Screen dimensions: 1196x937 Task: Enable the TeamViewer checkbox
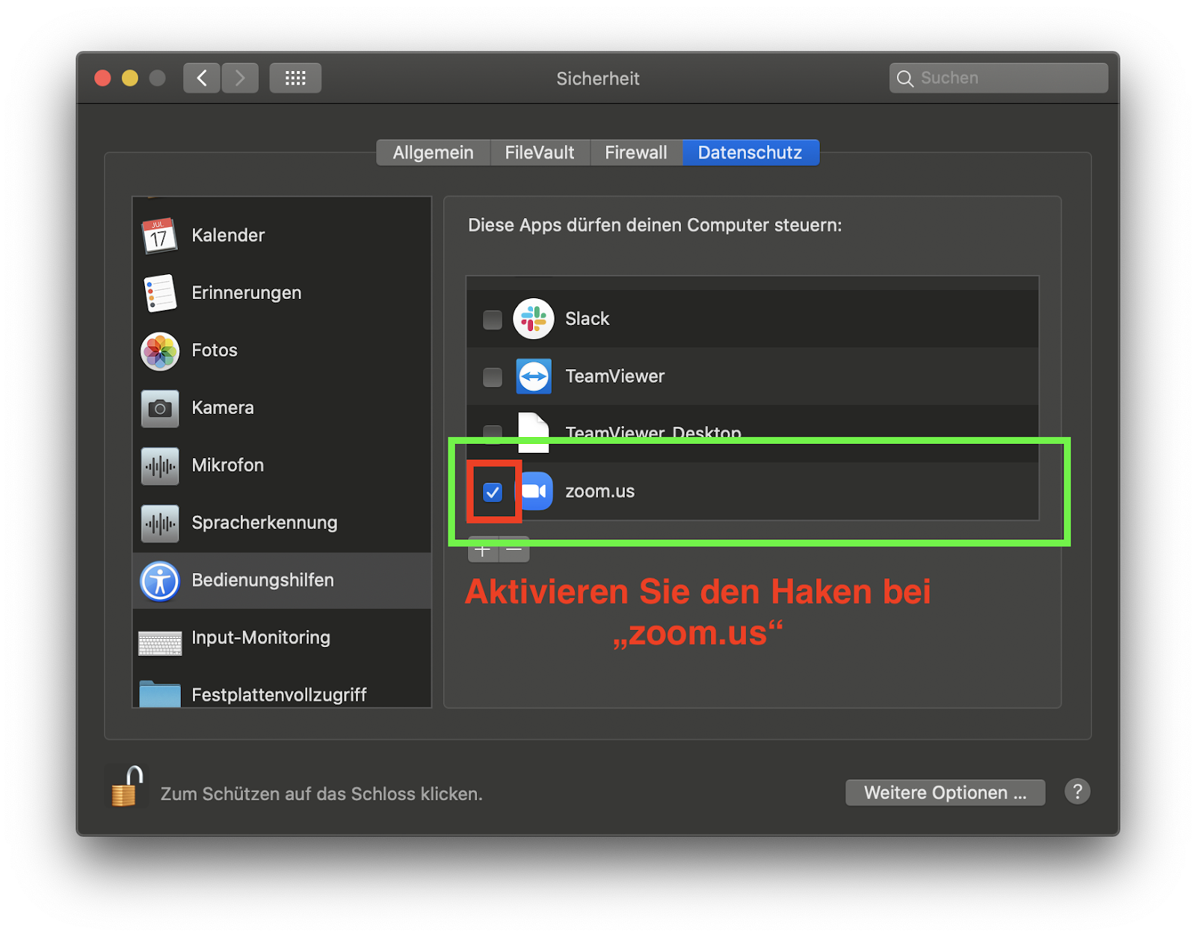493,377
